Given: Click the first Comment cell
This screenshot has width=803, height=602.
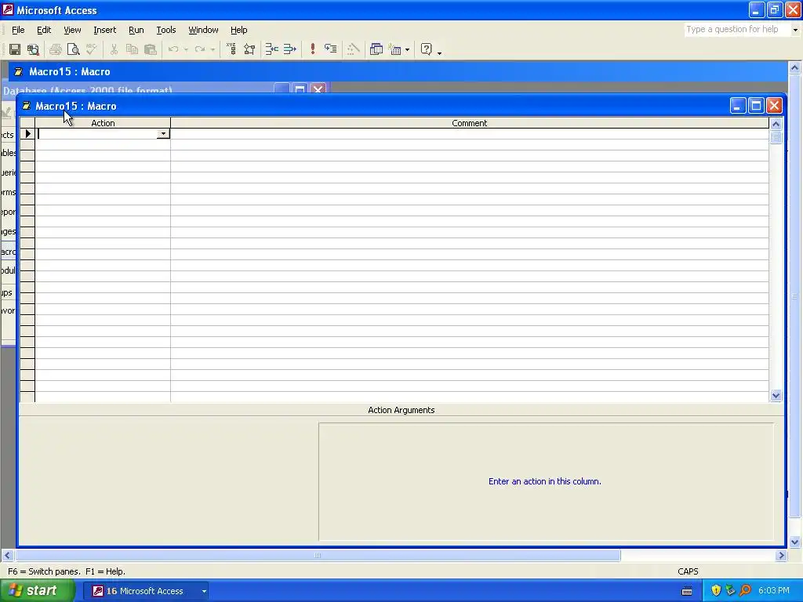Looking at the screenshot, I should 470,133.
